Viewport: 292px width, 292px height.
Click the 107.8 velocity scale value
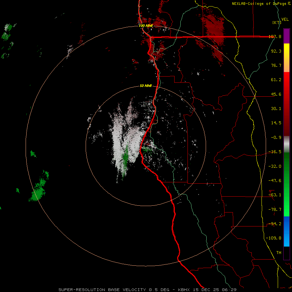(275, 37)
